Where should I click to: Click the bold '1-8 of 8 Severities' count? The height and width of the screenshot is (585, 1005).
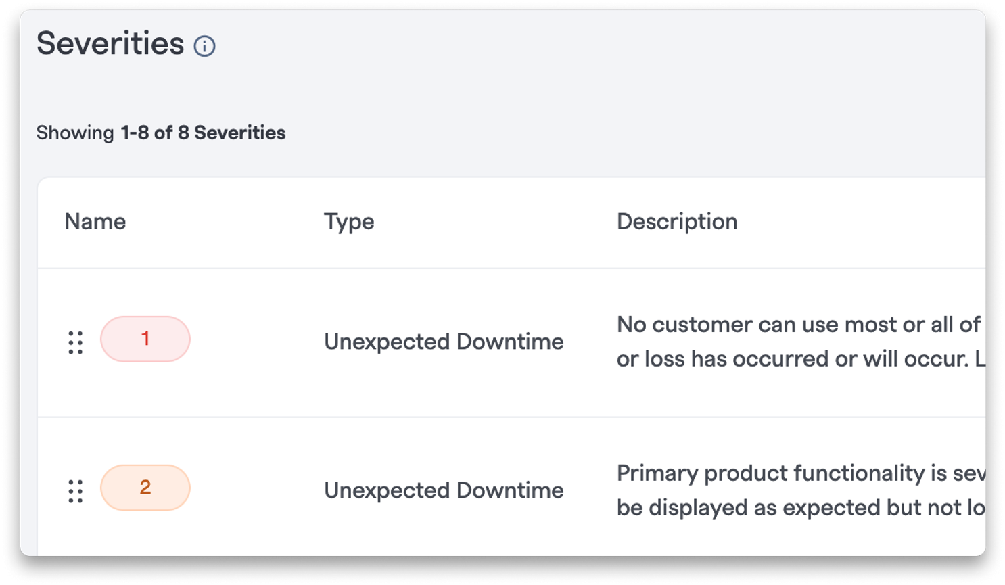[204, 133]
